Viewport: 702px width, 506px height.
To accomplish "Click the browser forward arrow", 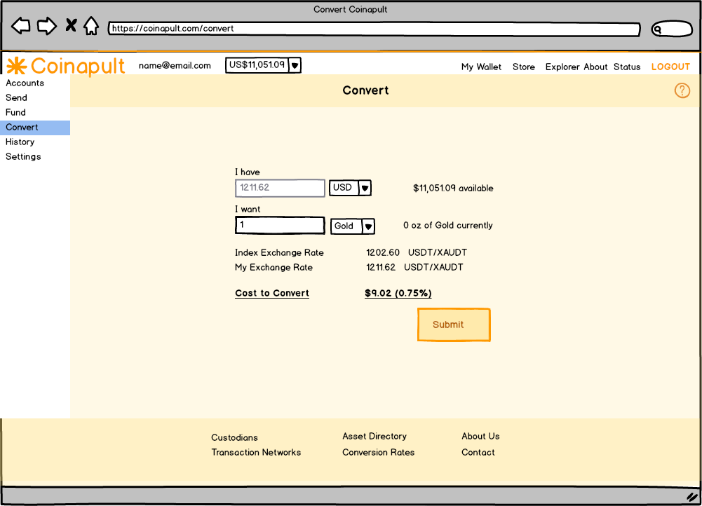I will tap(46, 27).
